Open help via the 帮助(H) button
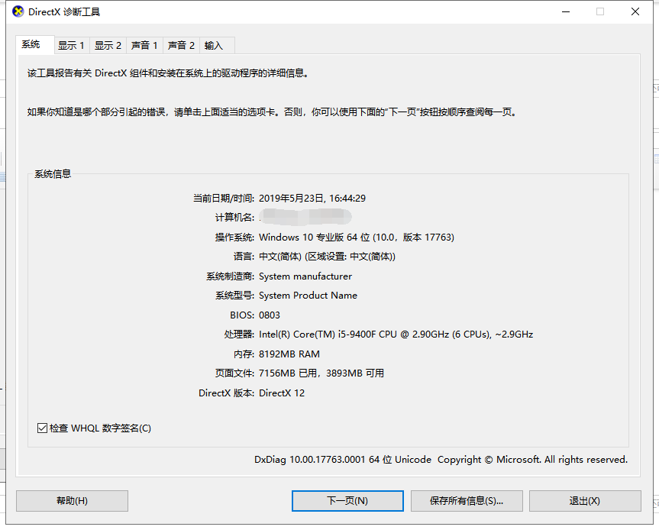Screen dimensions: 659x530 71,501
